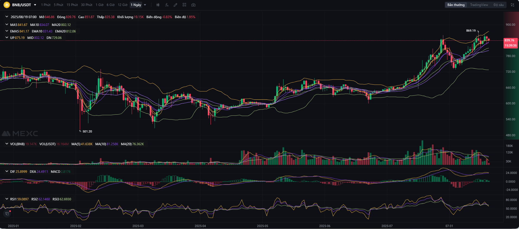Open the fx indicators icon
Image resolution: width=519 pixels, height=229 pixels.
167,5
